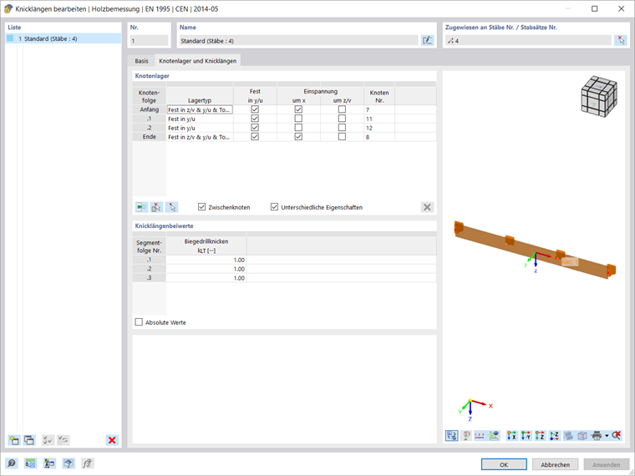Click Knoten Nr. cell showing 7
The width and height of the screenshot is (635, 476).
tap(379, 109)
